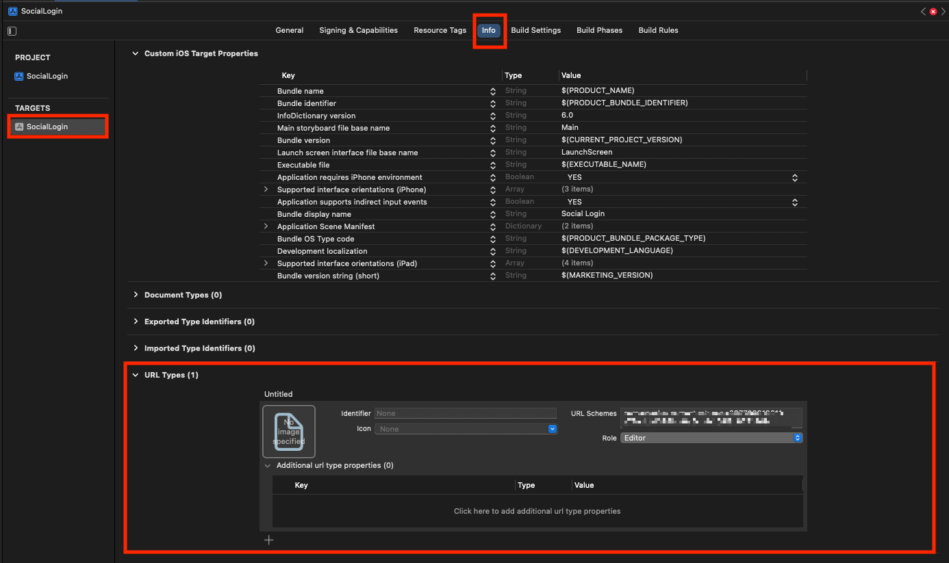Open key stepper for Executable file
This screenshot has height=563, width=949.
[493, 165]
